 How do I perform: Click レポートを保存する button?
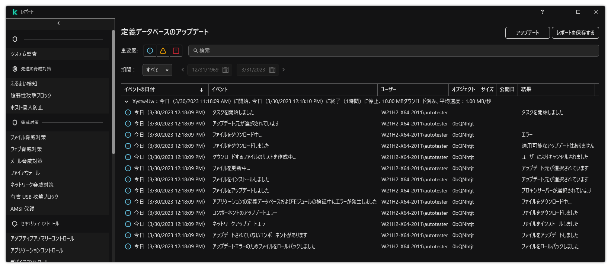(575, 33)
